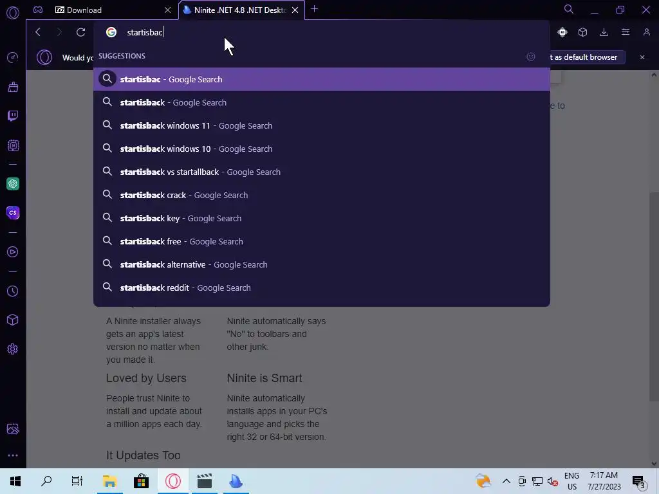Open clapperboard video app on taskbar

click(x=204, y=481)
